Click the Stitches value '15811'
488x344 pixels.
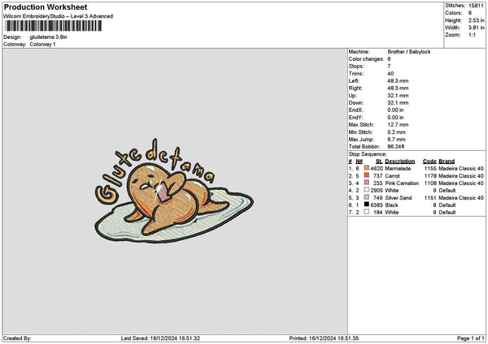point(476,6)
